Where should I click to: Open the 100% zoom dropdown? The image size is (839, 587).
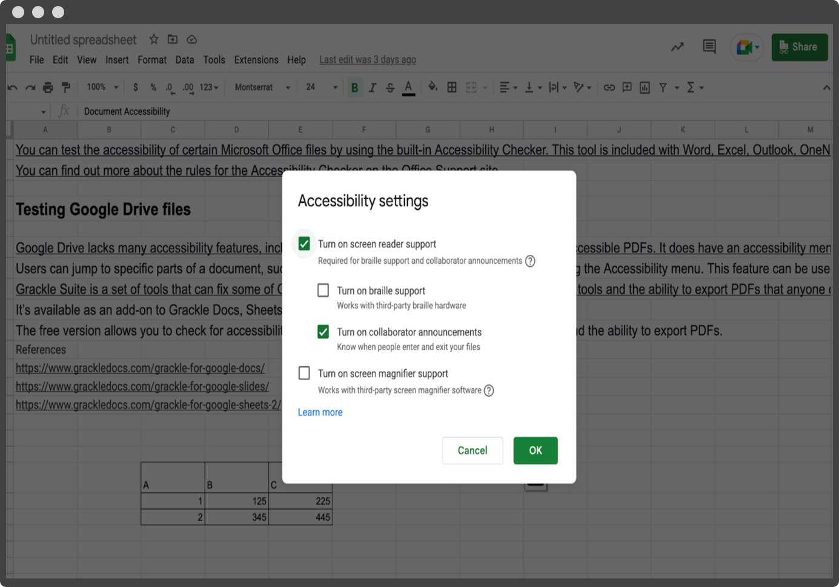click(102, 87)
